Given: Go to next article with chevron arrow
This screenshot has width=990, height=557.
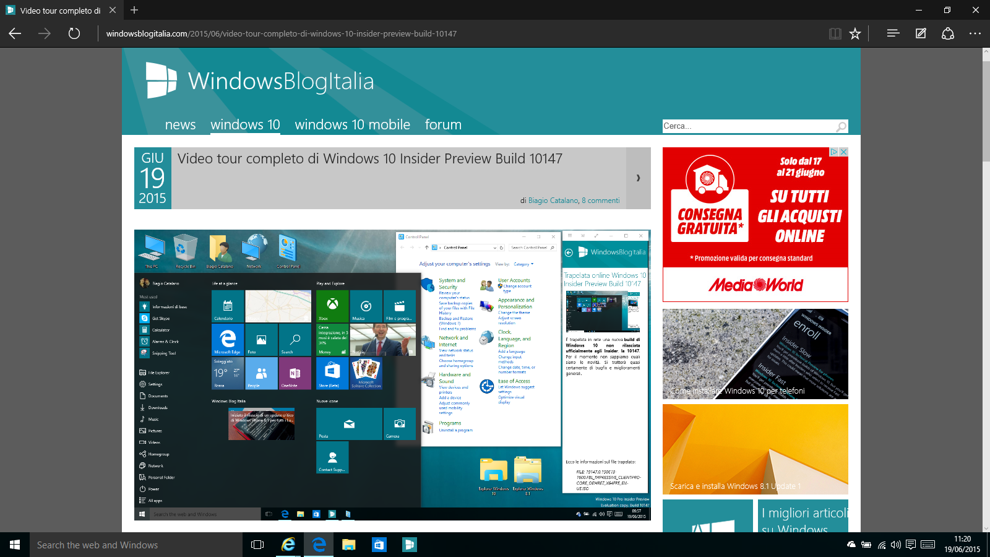Looking at the screenshot, I should pyautogui.click(x=638, y=178).
